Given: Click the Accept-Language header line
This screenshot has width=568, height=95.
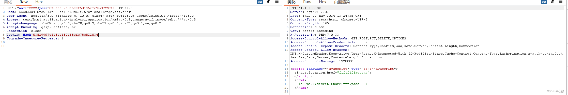Looking at the screenshot, I should click(84, 23).
